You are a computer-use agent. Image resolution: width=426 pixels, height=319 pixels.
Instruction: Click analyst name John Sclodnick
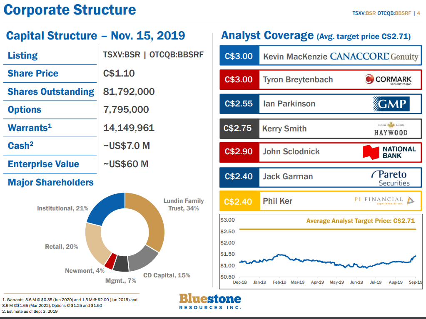pos(291,152)
